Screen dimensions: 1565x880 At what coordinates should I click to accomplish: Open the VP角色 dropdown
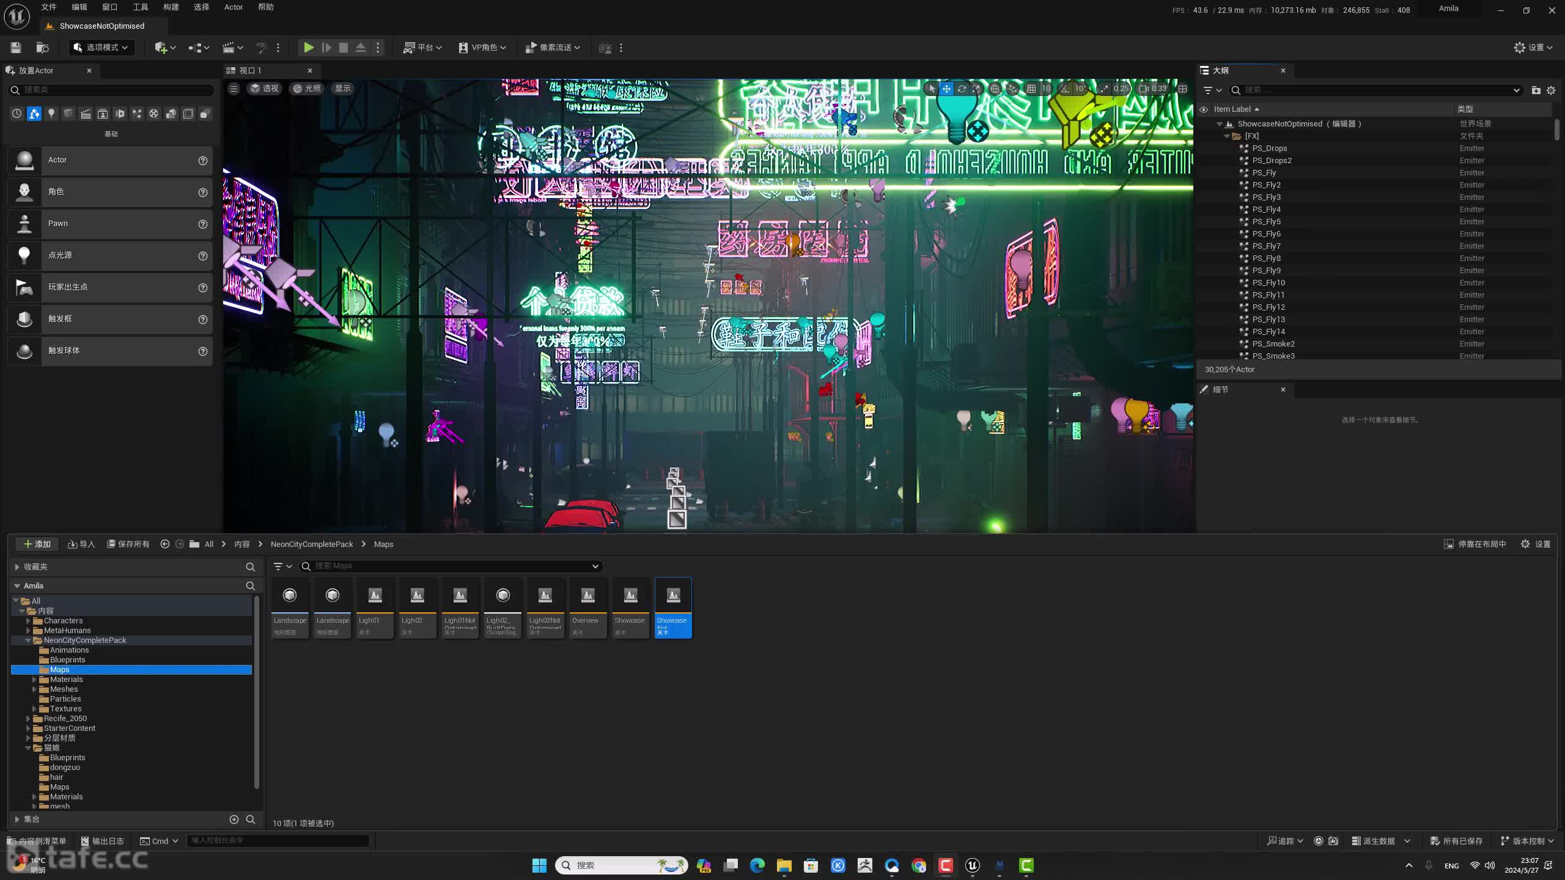482,48
